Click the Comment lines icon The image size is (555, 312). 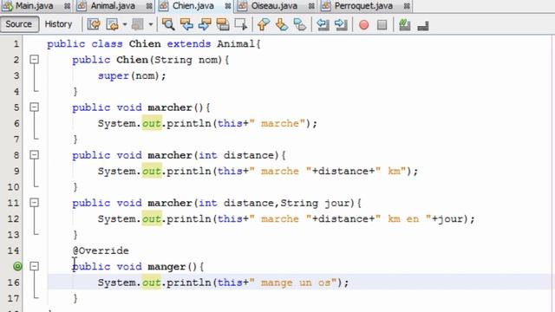(x=405, y=24)
